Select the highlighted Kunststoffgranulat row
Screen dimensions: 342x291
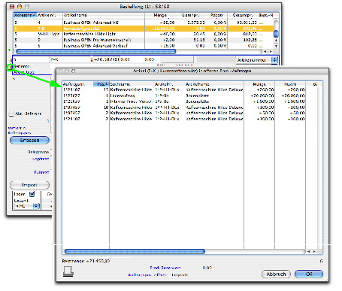coord(143,29)
